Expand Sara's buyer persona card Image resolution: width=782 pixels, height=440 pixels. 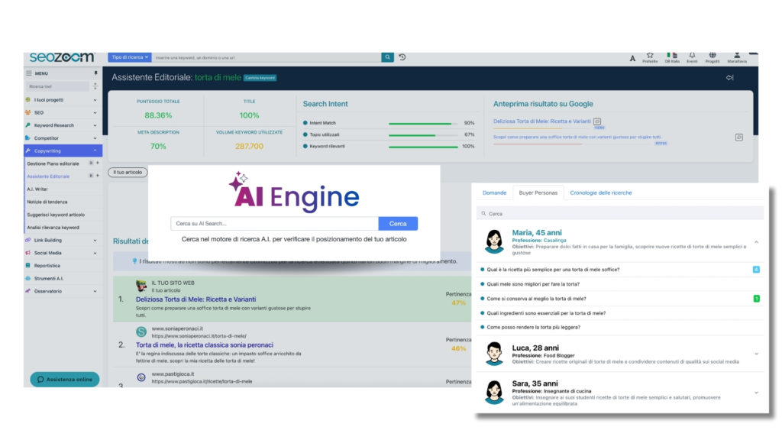pyautogui.click(x=756, y=393)
